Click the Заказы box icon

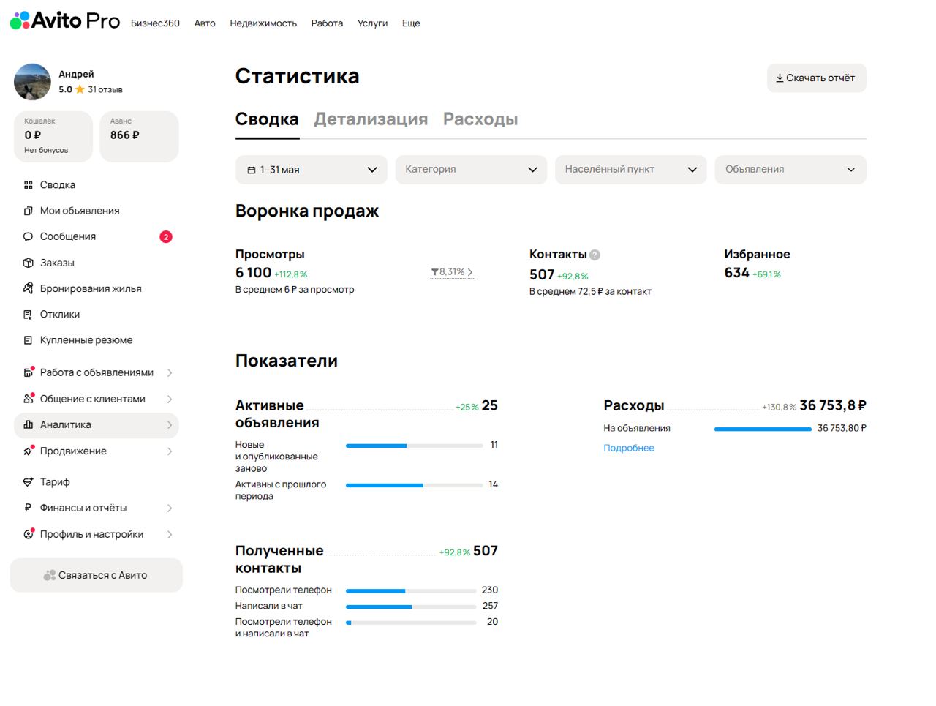point(28,263)
